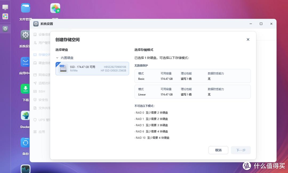288x173 pixels.
Task: Open the green 下载 download app icon
Action: pos(25,89)
